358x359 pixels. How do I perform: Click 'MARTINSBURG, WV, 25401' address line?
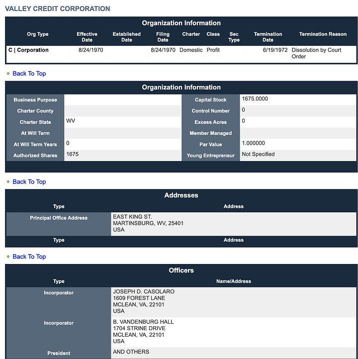click(148, 223)
